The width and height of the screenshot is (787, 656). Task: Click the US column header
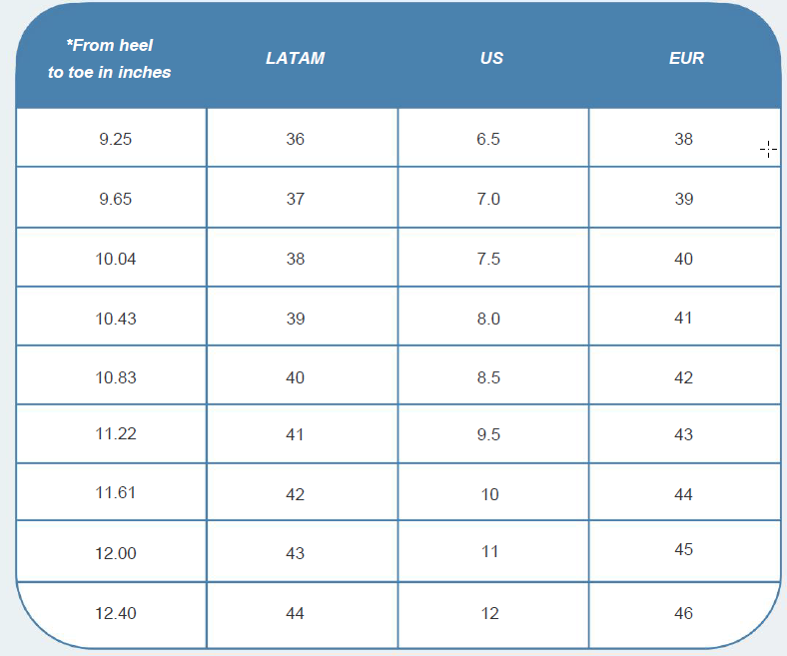coord(490,58)
